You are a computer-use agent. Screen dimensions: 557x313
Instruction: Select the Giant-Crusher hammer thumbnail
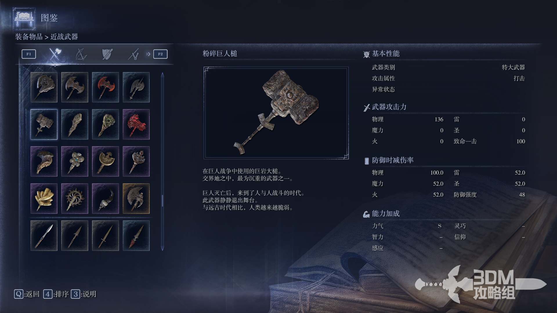(x=44, y=124)
